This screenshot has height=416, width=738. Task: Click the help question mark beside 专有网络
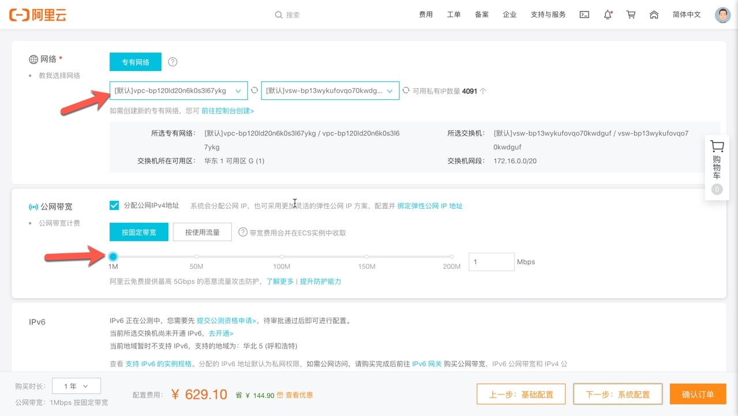(x=172, y=62)
